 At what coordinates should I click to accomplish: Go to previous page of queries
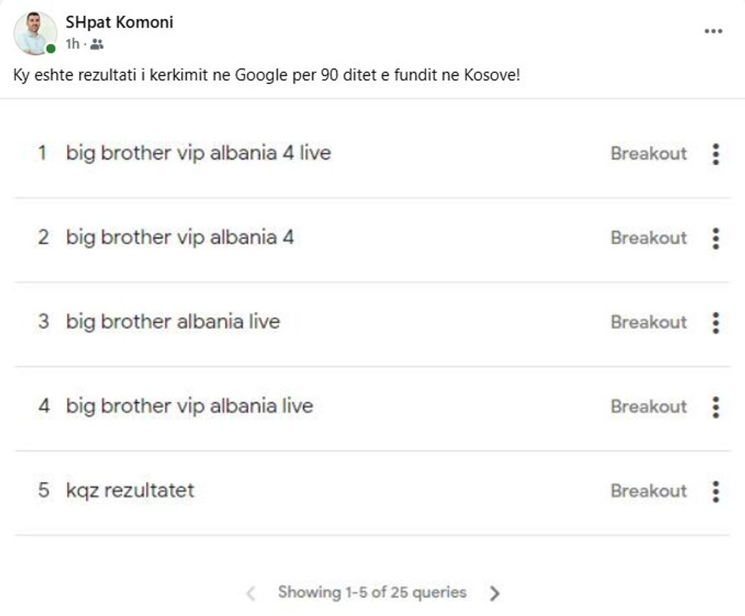[252, 593]
